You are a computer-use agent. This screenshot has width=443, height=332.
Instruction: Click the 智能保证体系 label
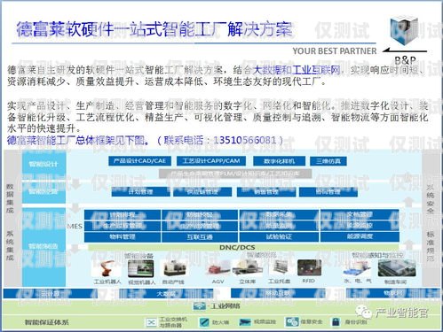point(46,322)
